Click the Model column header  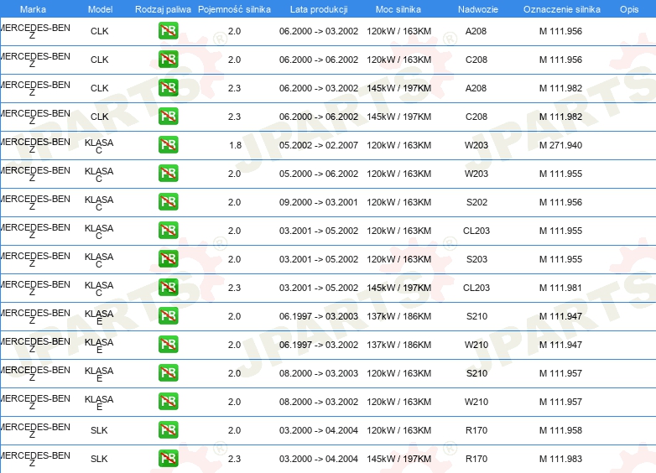click(x=100, y=9)
